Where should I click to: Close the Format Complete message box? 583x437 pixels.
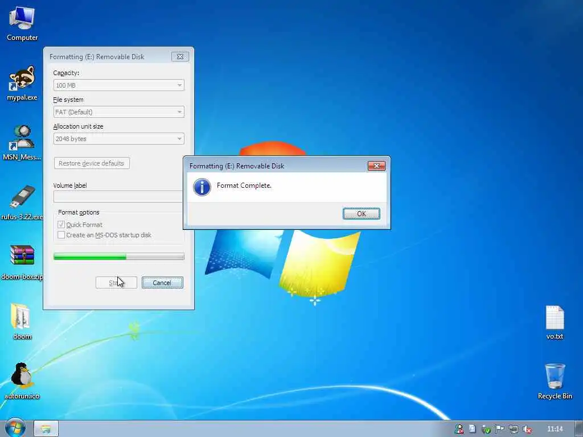click(x=376, y=166)
